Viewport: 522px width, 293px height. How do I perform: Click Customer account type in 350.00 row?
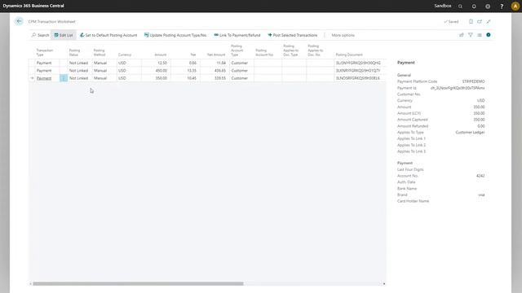pyautogui.click(x=241, y=78)
